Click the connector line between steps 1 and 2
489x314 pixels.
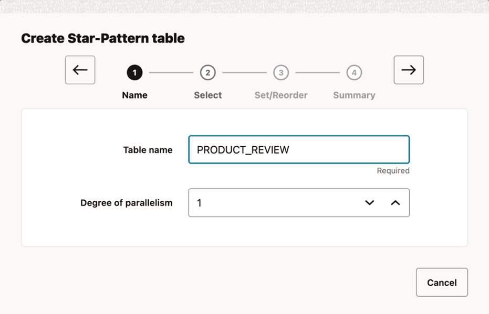(171, 73)
